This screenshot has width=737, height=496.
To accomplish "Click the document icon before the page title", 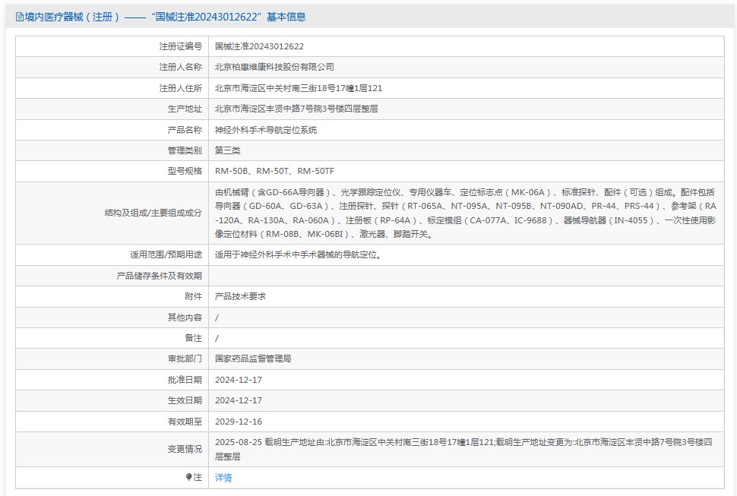I will tap(20, 17).
